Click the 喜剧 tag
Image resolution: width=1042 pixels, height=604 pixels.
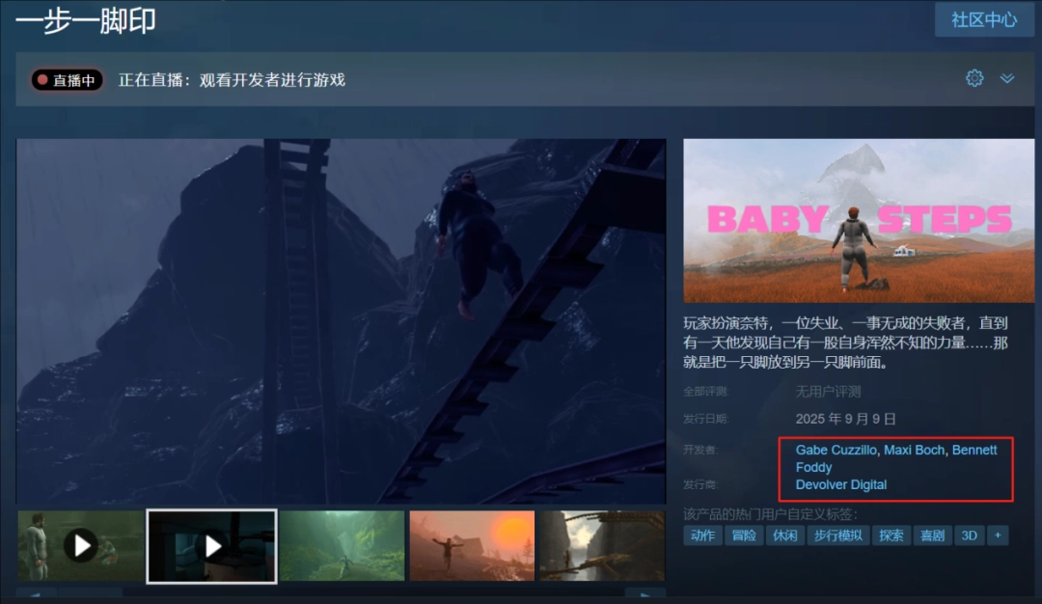[932, 535]
